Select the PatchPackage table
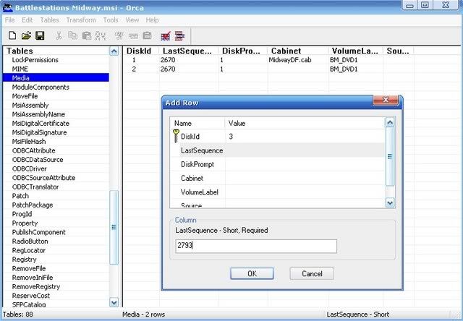 coord(33,205)
